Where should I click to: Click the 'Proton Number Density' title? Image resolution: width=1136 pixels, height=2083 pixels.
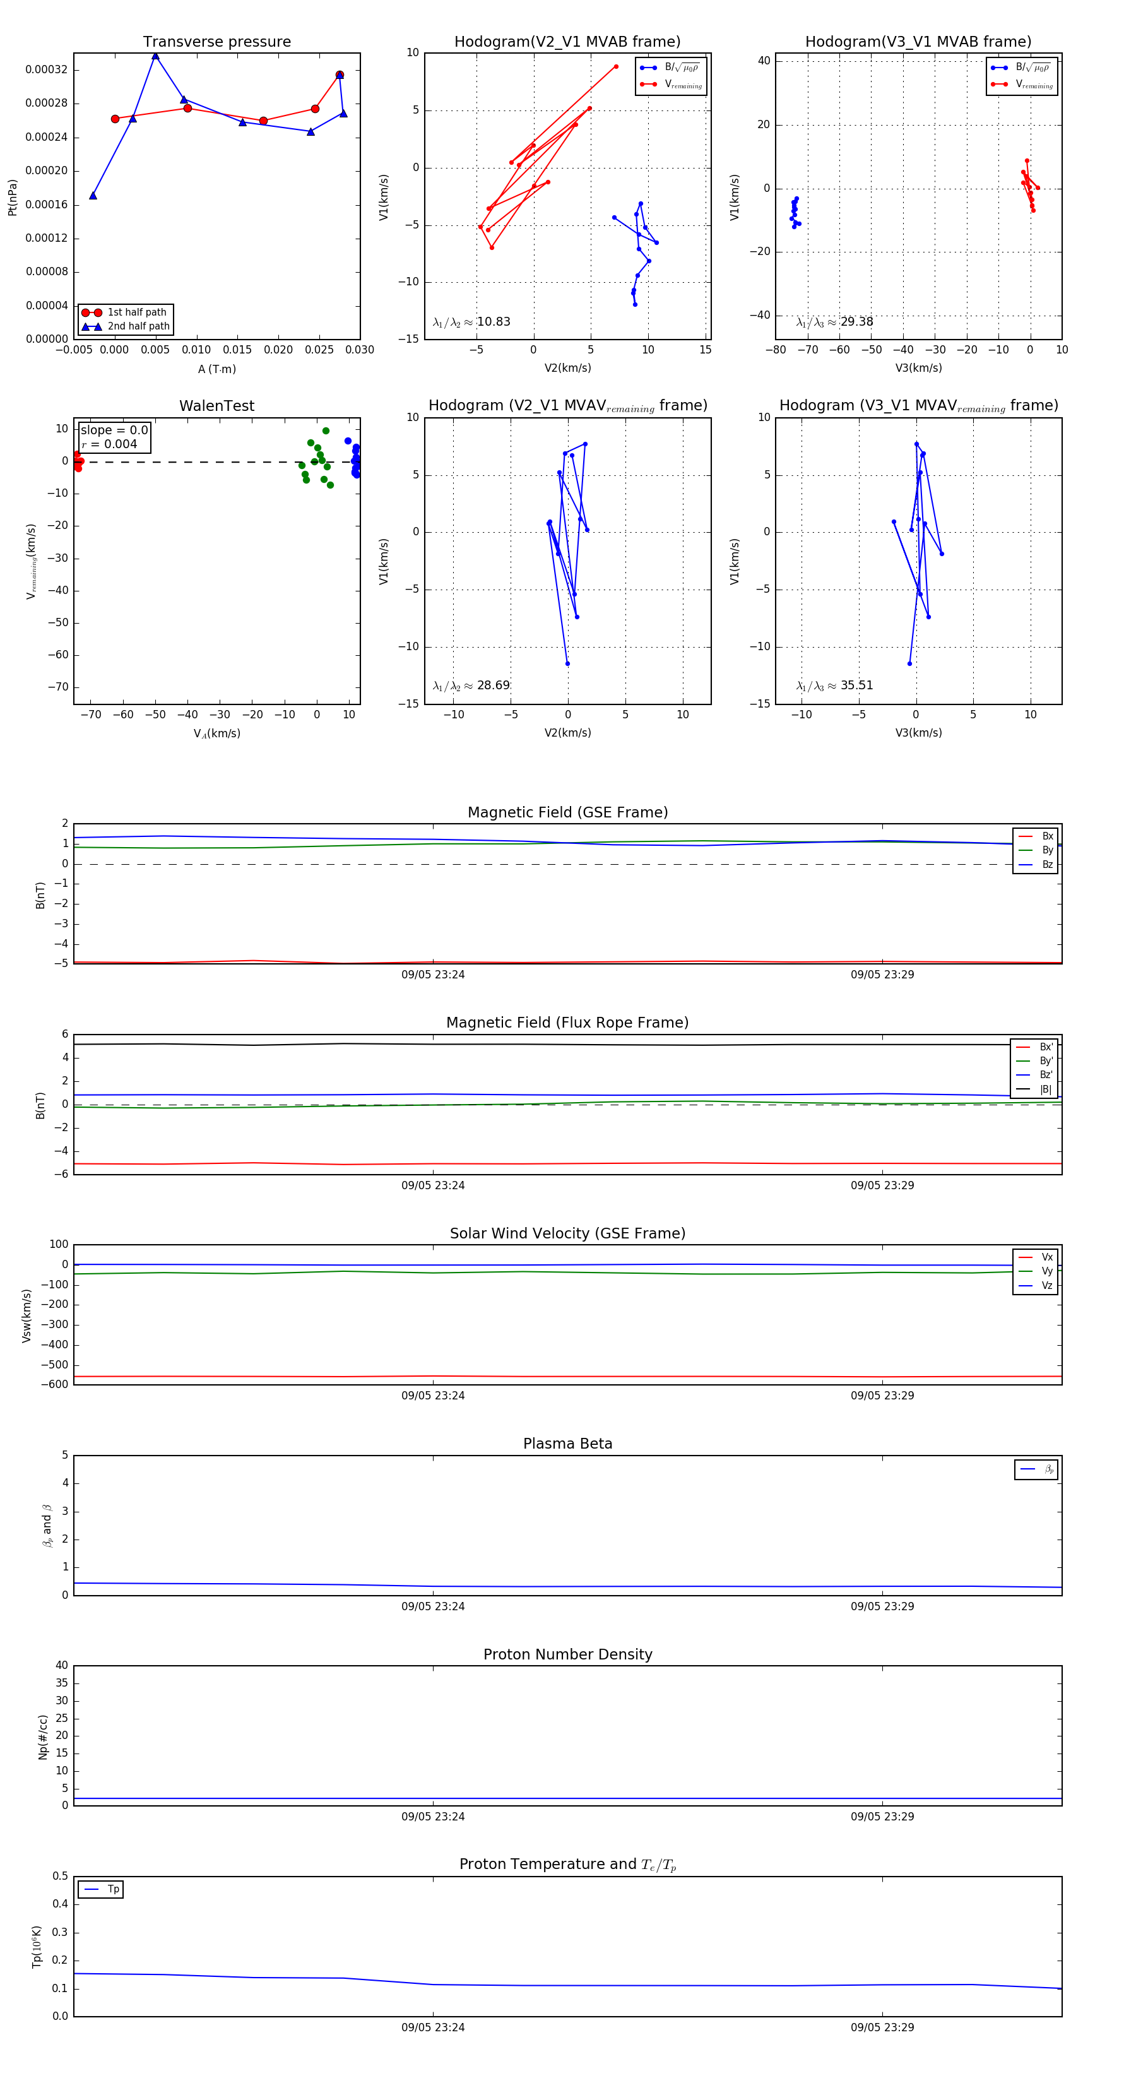[x=567, y=1655]
